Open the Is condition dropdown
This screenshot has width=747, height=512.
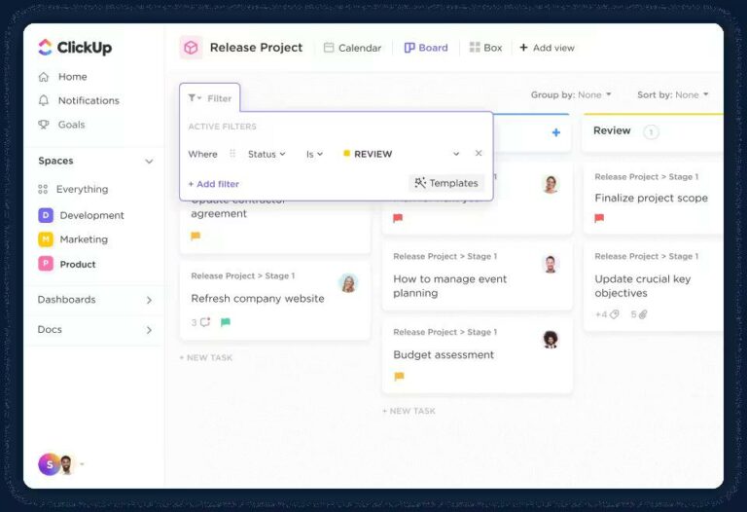[314, 154]
